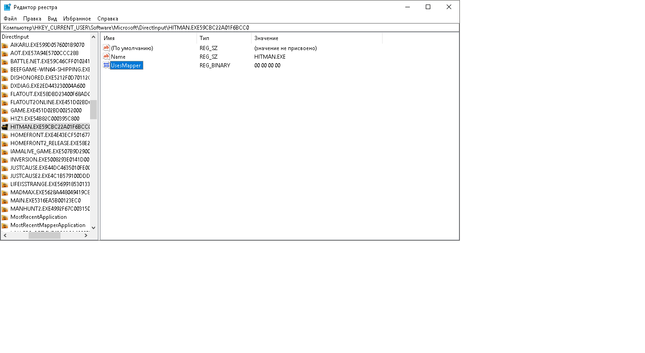The image size is (645, 353).
Task: Click the string value icon next to Name
Action: [106, 56]
